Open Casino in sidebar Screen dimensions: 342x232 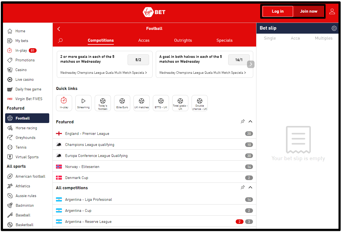pyautogui.click(x=27, y=70)
